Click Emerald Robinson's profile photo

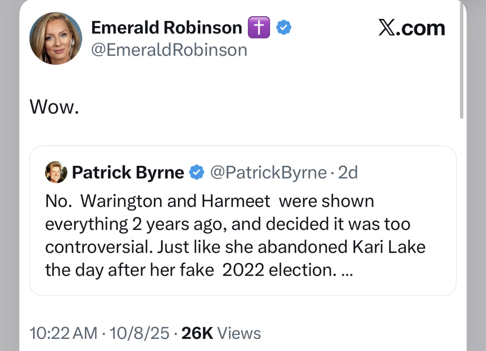(56, 39)
